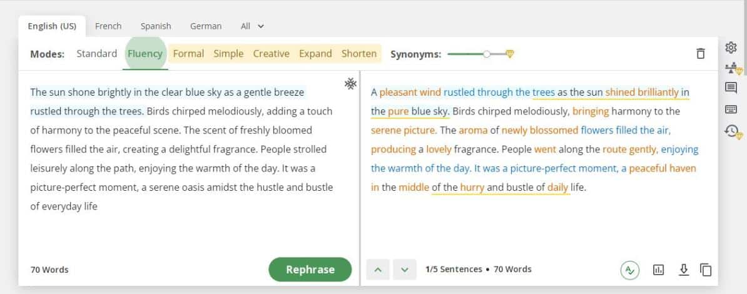Open the feedback comment icon
The width and height of the screenshot is (747, 294).
(x=731, y=88)
